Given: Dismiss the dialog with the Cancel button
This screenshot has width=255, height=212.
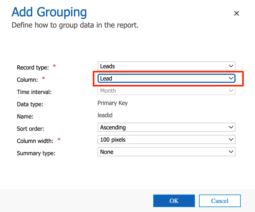Looking at the screenshot, I should 220,201.
